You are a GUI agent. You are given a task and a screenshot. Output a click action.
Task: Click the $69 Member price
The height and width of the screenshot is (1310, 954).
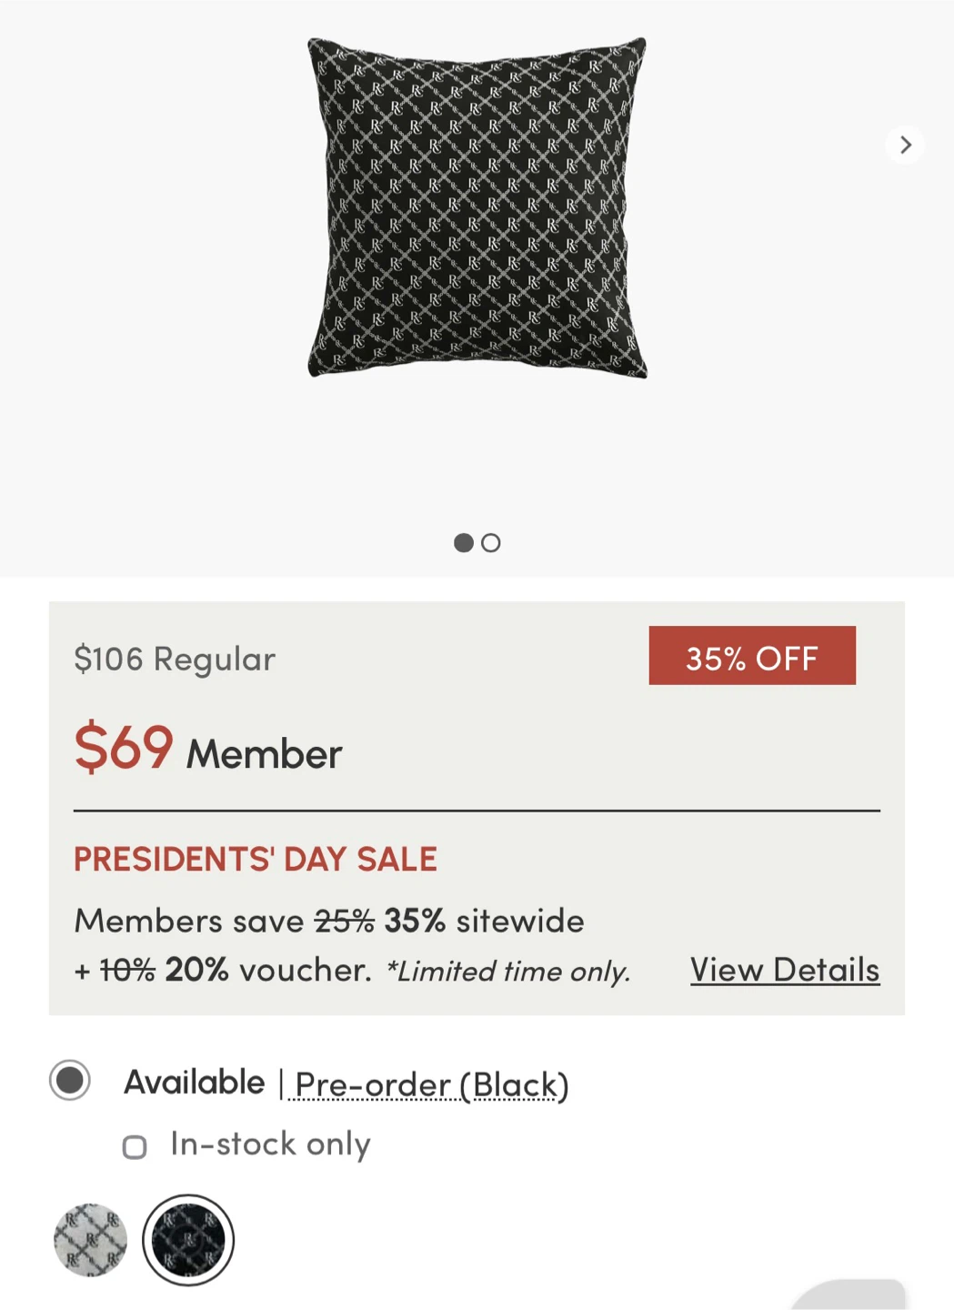[207, 749]
